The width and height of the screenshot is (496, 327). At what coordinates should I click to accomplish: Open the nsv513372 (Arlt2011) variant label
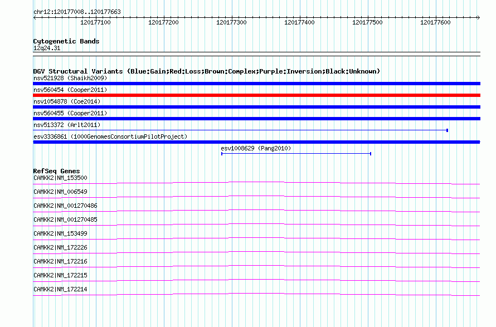pyautogui.click(x=67, y=125)
